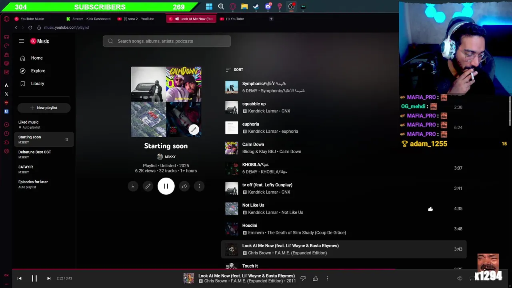Open X (Twitter) in Opera sidebar
Viewport: 512px width, 288px height.
point(6,94)
